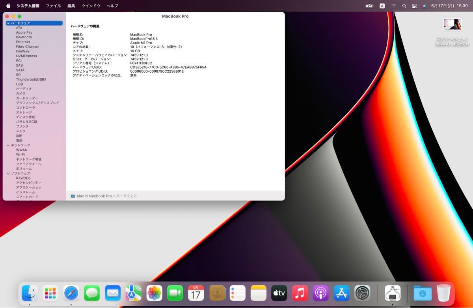Click the input source A icon
The width and height of the screenshot is (473, 308).
[382, 6]
